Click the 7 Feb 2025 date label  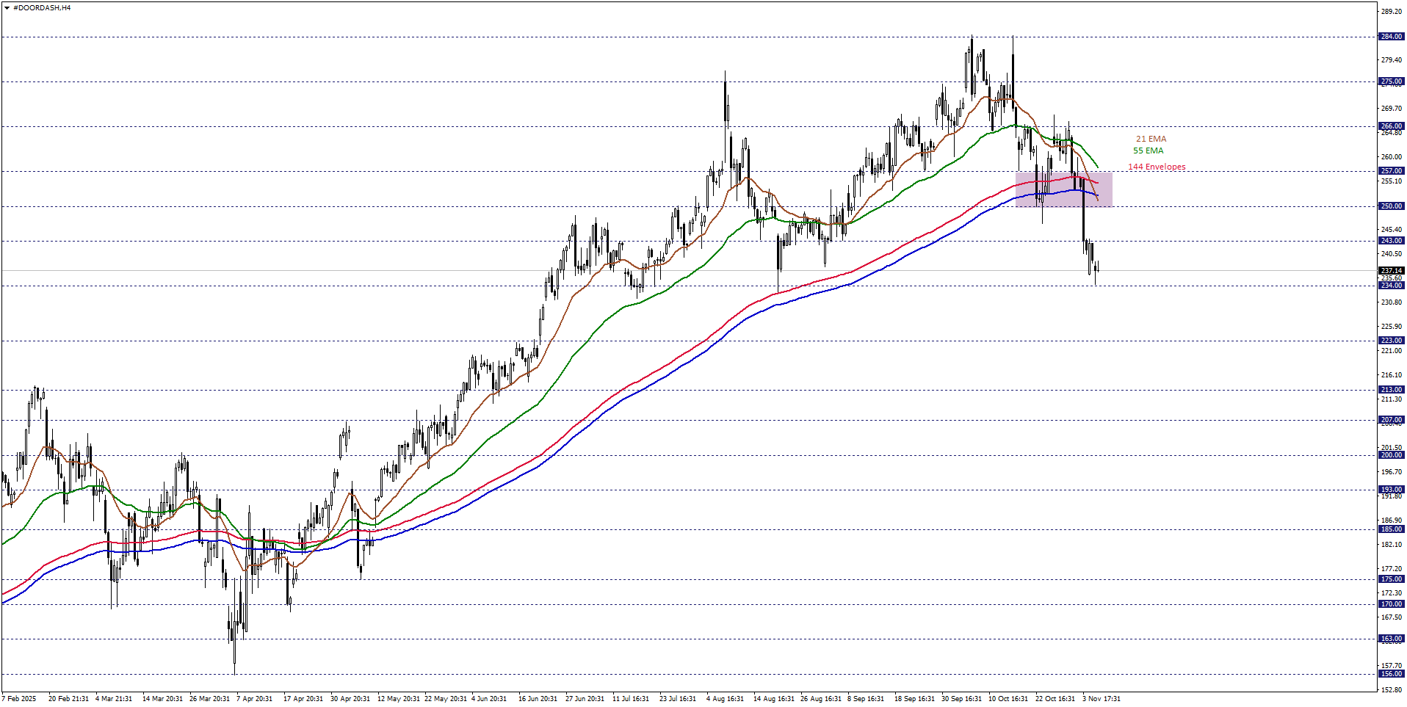19,699
